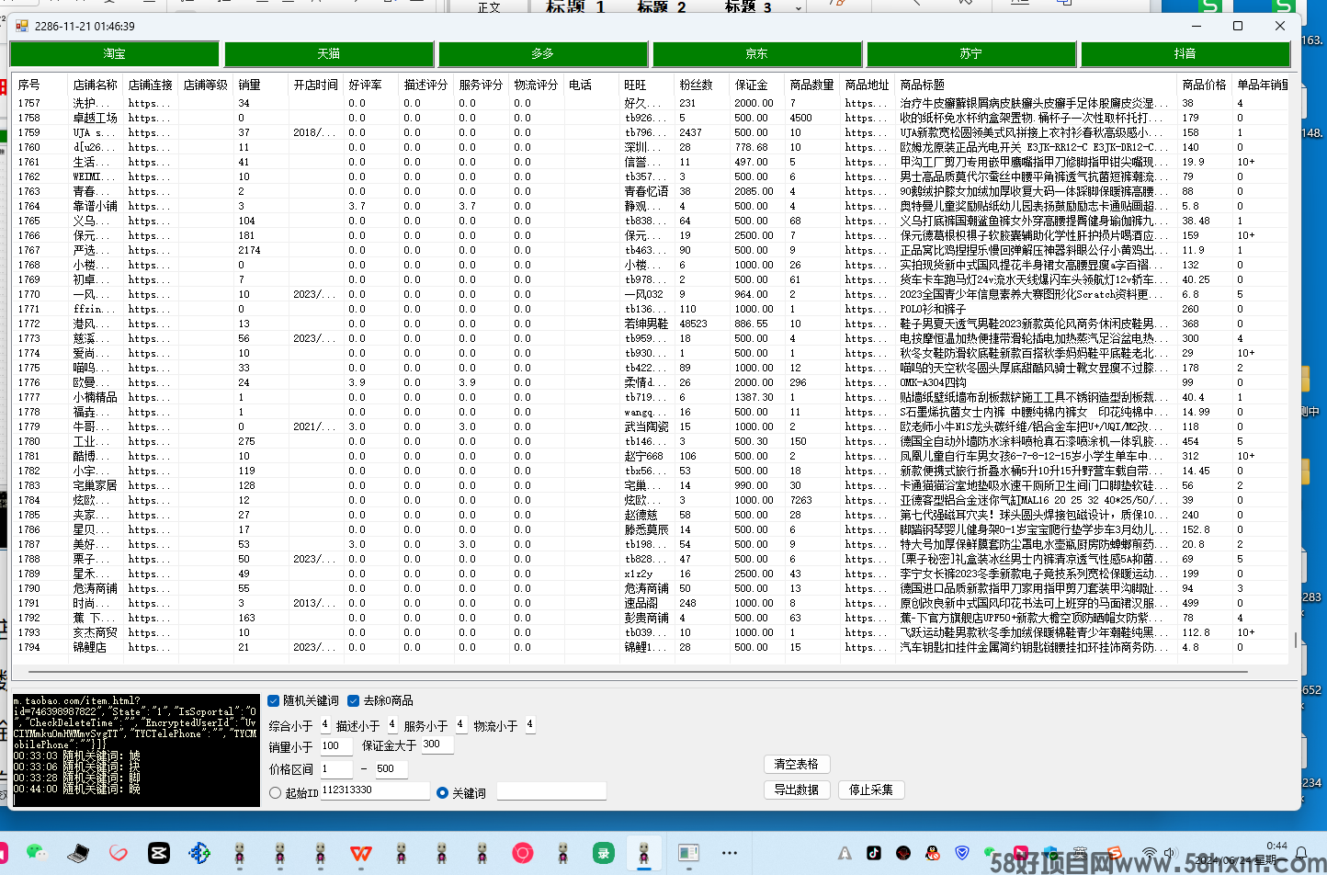Focus the 销量小于 field showing 100
The image size is (1327, 875).
click(x=335, y=745)
